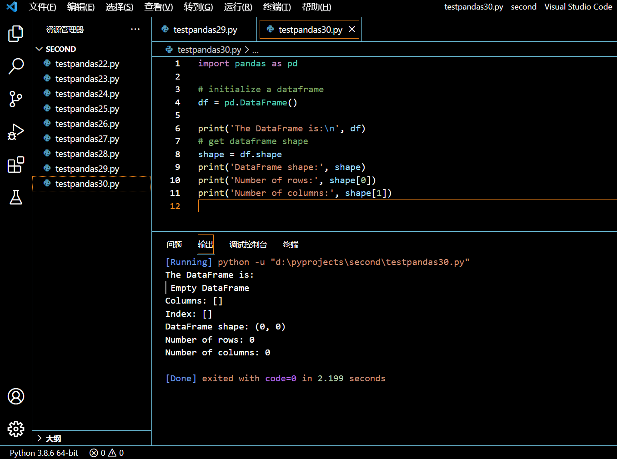Open the Source Control view icon
The image size is (617, 459).
point(16,99)
